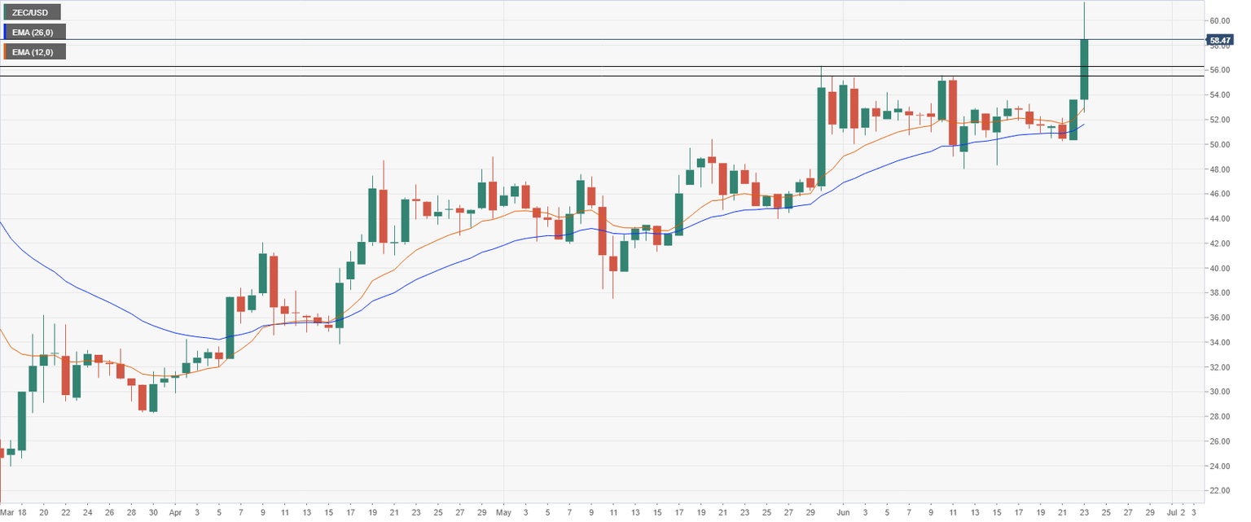Select the Jun date axis label

pos(843,513)
